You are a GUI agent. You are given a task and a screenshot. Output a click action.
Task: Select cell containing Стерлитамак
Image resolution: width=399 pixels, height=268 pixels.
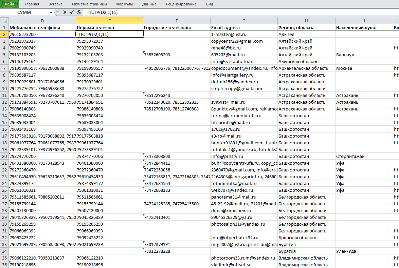point(364,156)
